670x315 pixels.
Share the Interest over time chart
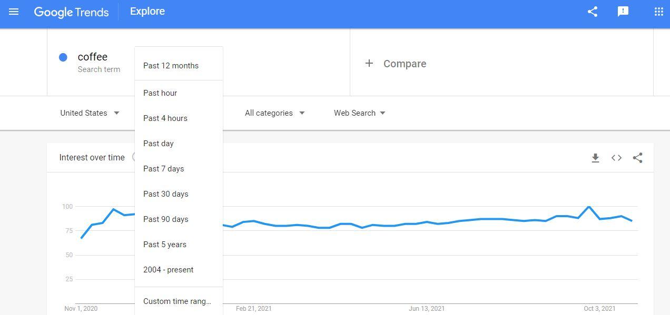point(637,158)
